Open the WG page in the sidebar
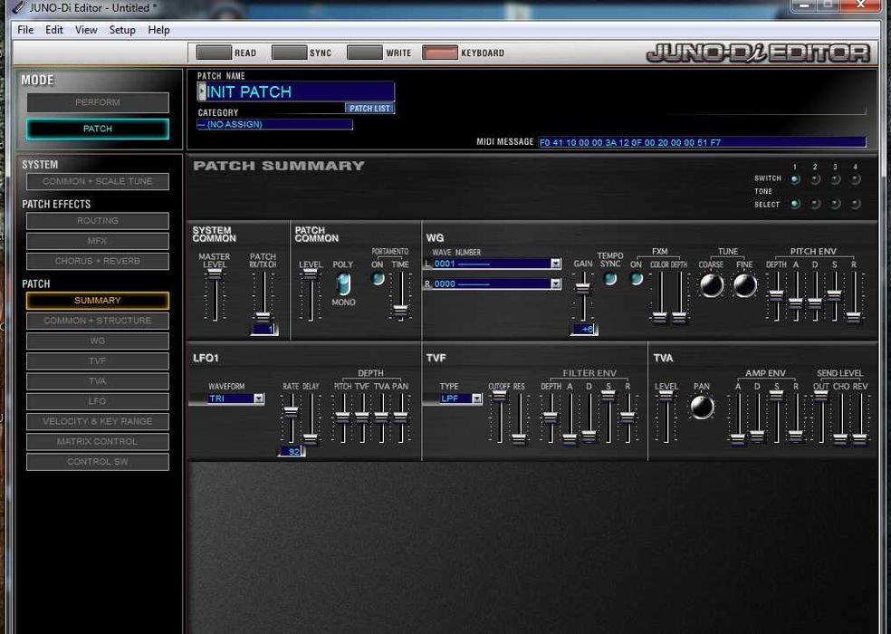The image size is (891, 634). pos(98,341)
